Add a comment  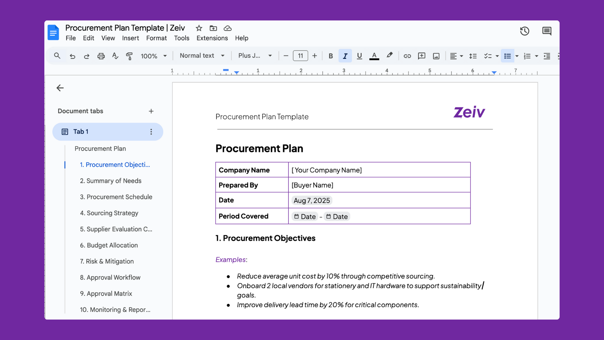tap(422, 56)
